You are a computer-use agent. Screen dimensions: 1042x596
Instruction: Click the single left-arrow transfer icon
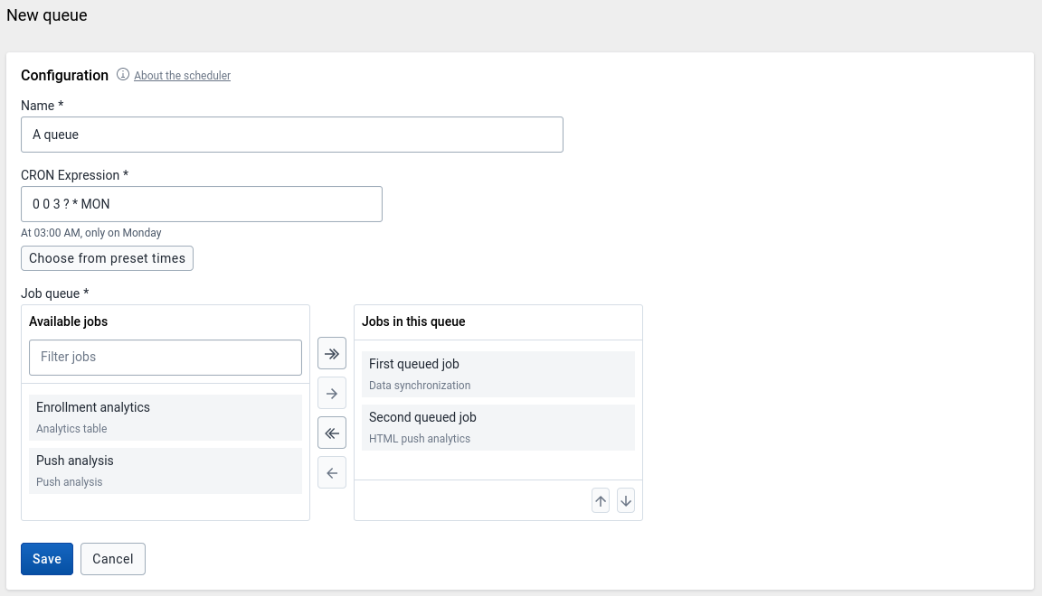click(x=331, y=472)
